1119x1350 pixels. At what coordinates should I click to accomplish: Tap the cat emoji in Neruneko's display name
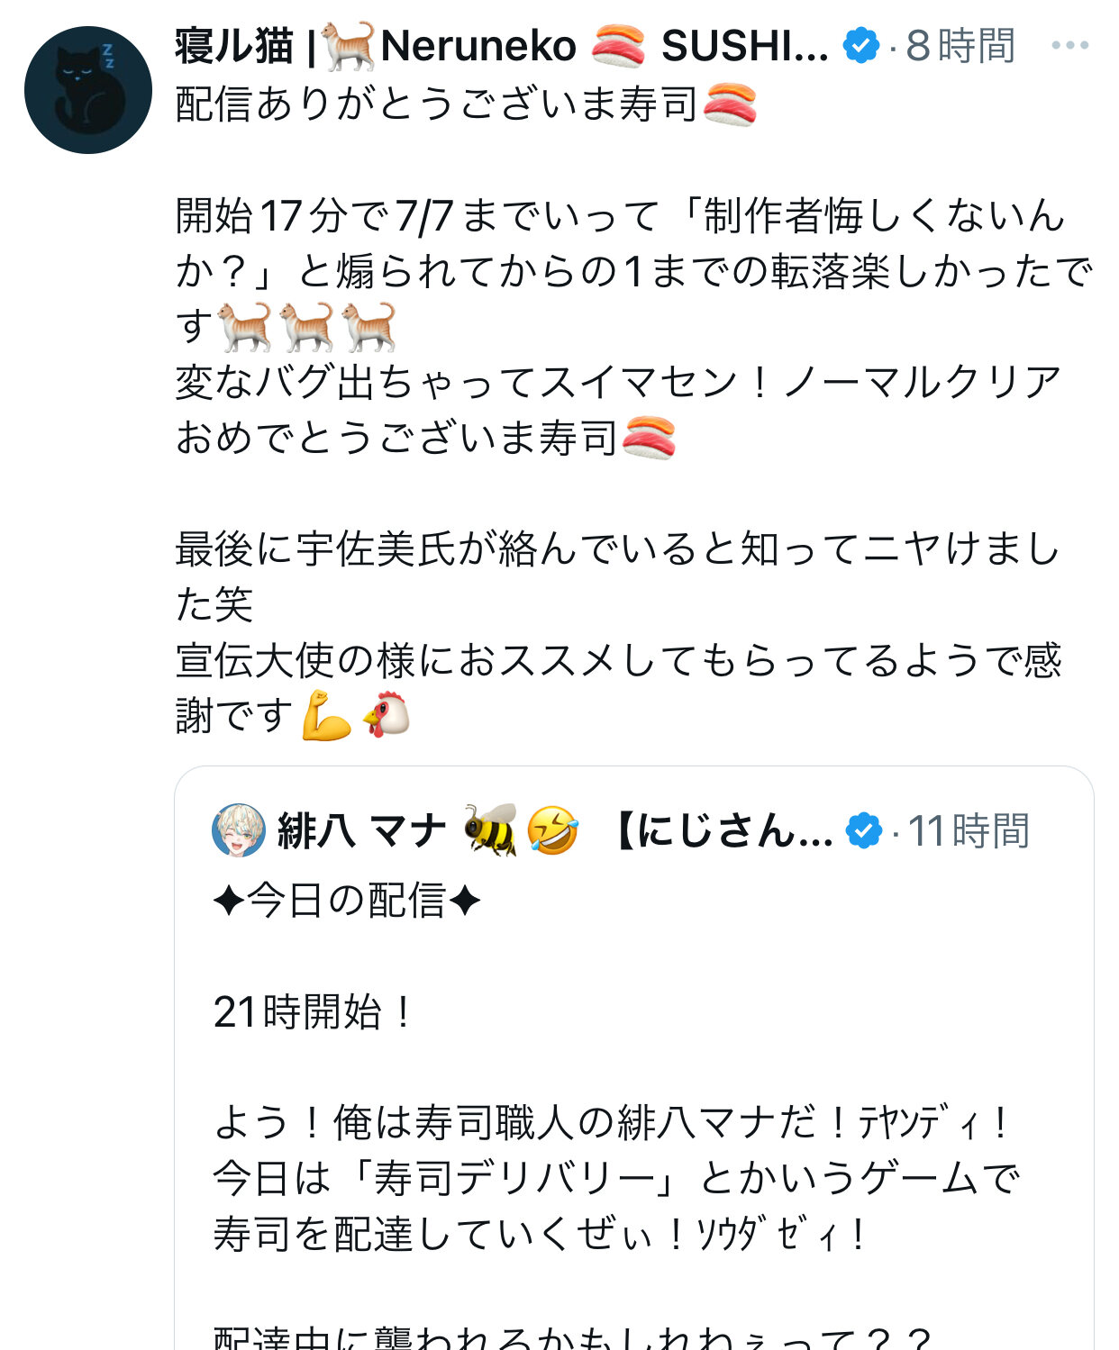pos(347,46)
